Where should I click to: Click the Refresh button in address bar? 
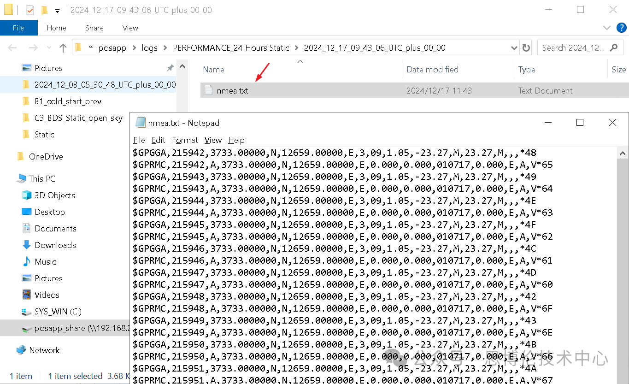coord(526,48)
